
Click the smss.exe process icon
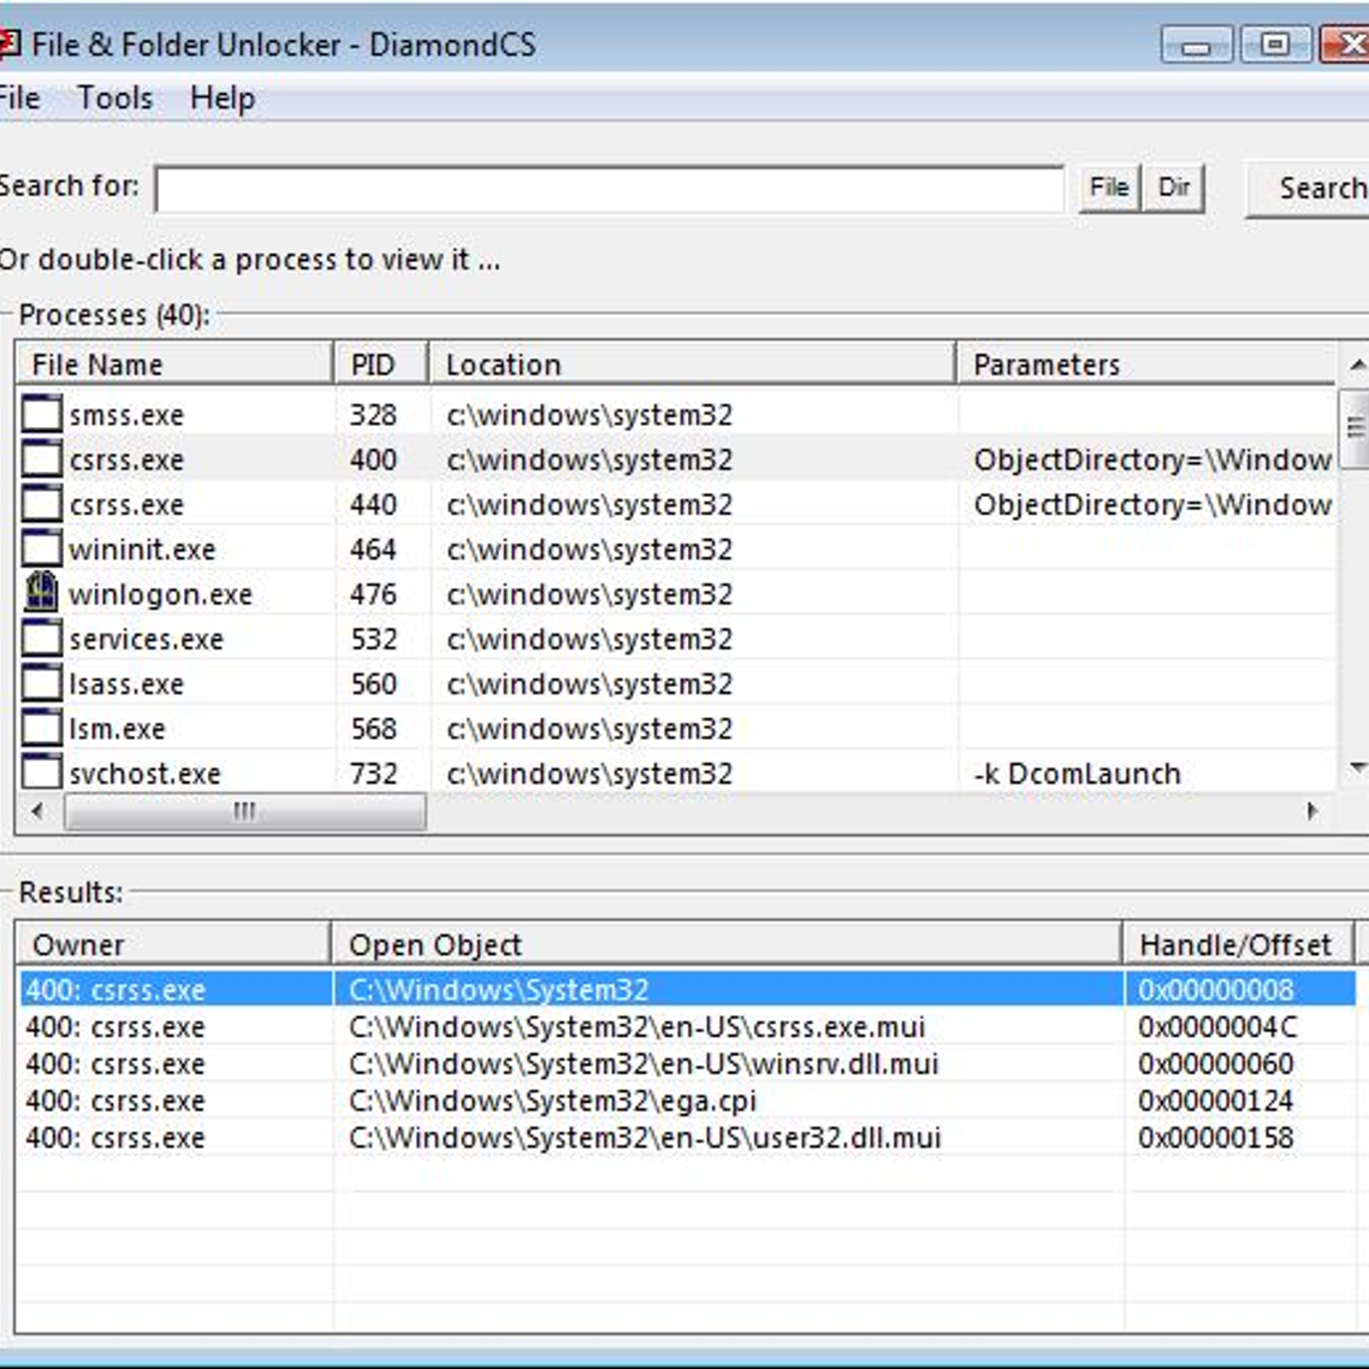42,414
